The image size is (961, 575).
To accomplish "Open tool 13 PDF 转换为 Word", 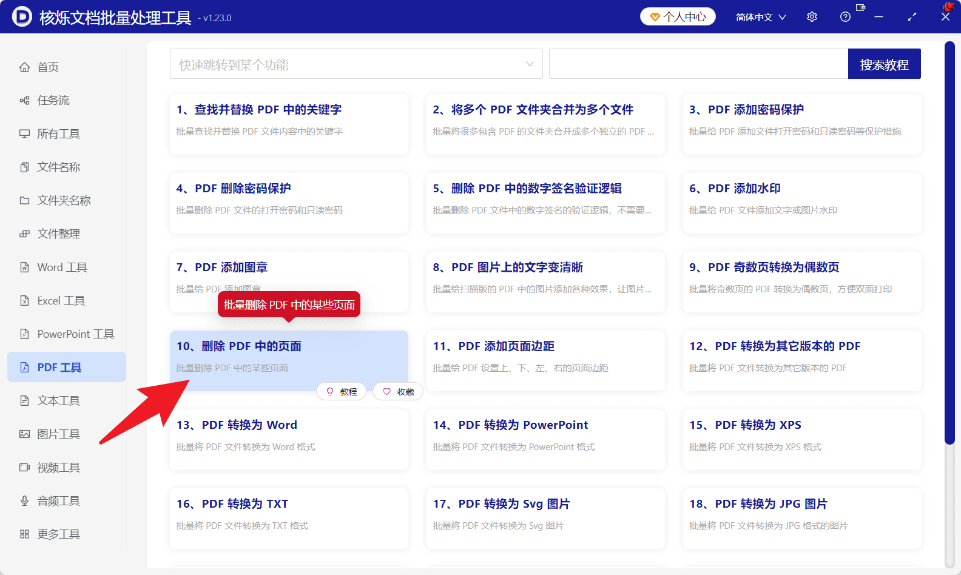I will [x=289, y=440].
